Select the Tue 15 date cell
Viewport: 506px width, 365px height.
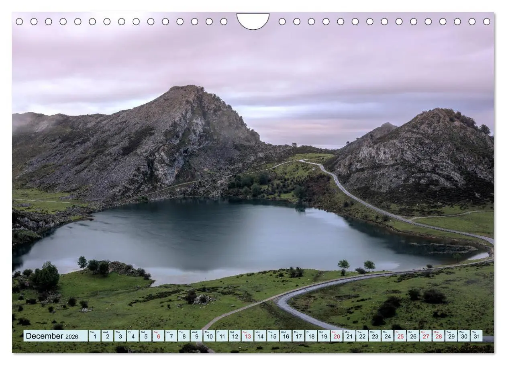273,336
